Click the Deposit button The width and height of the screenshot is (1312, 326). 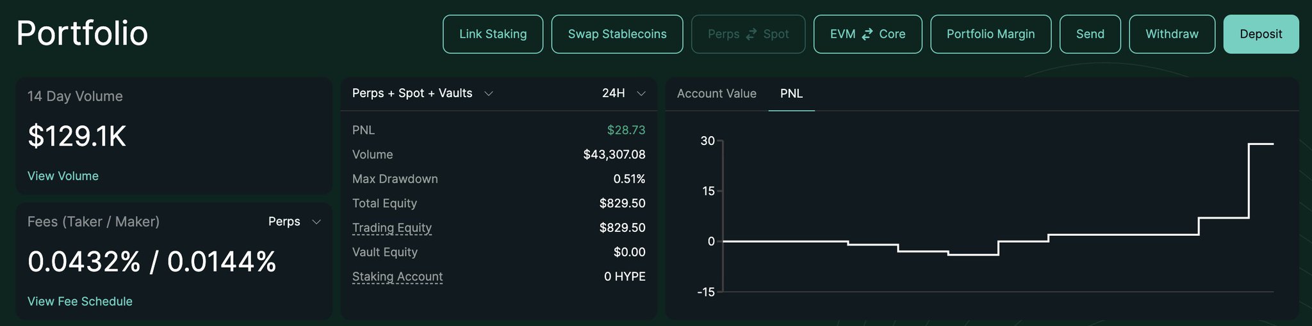click(x=1261, y=34)
